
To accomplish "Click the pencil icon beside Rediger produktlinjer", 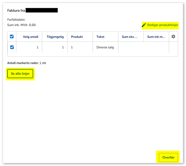I will (144, 25).
